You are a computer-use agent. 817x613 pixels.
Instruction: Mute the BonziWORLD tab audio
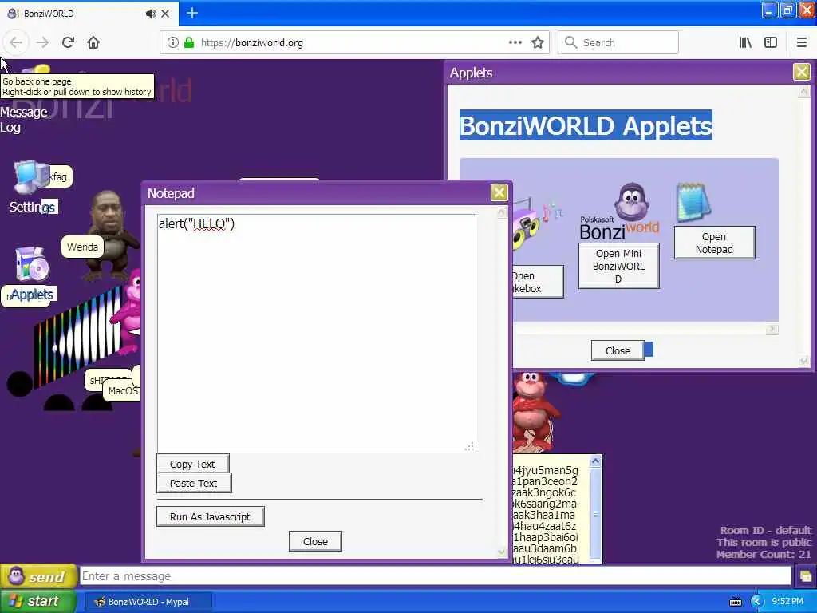coord(151,14)
